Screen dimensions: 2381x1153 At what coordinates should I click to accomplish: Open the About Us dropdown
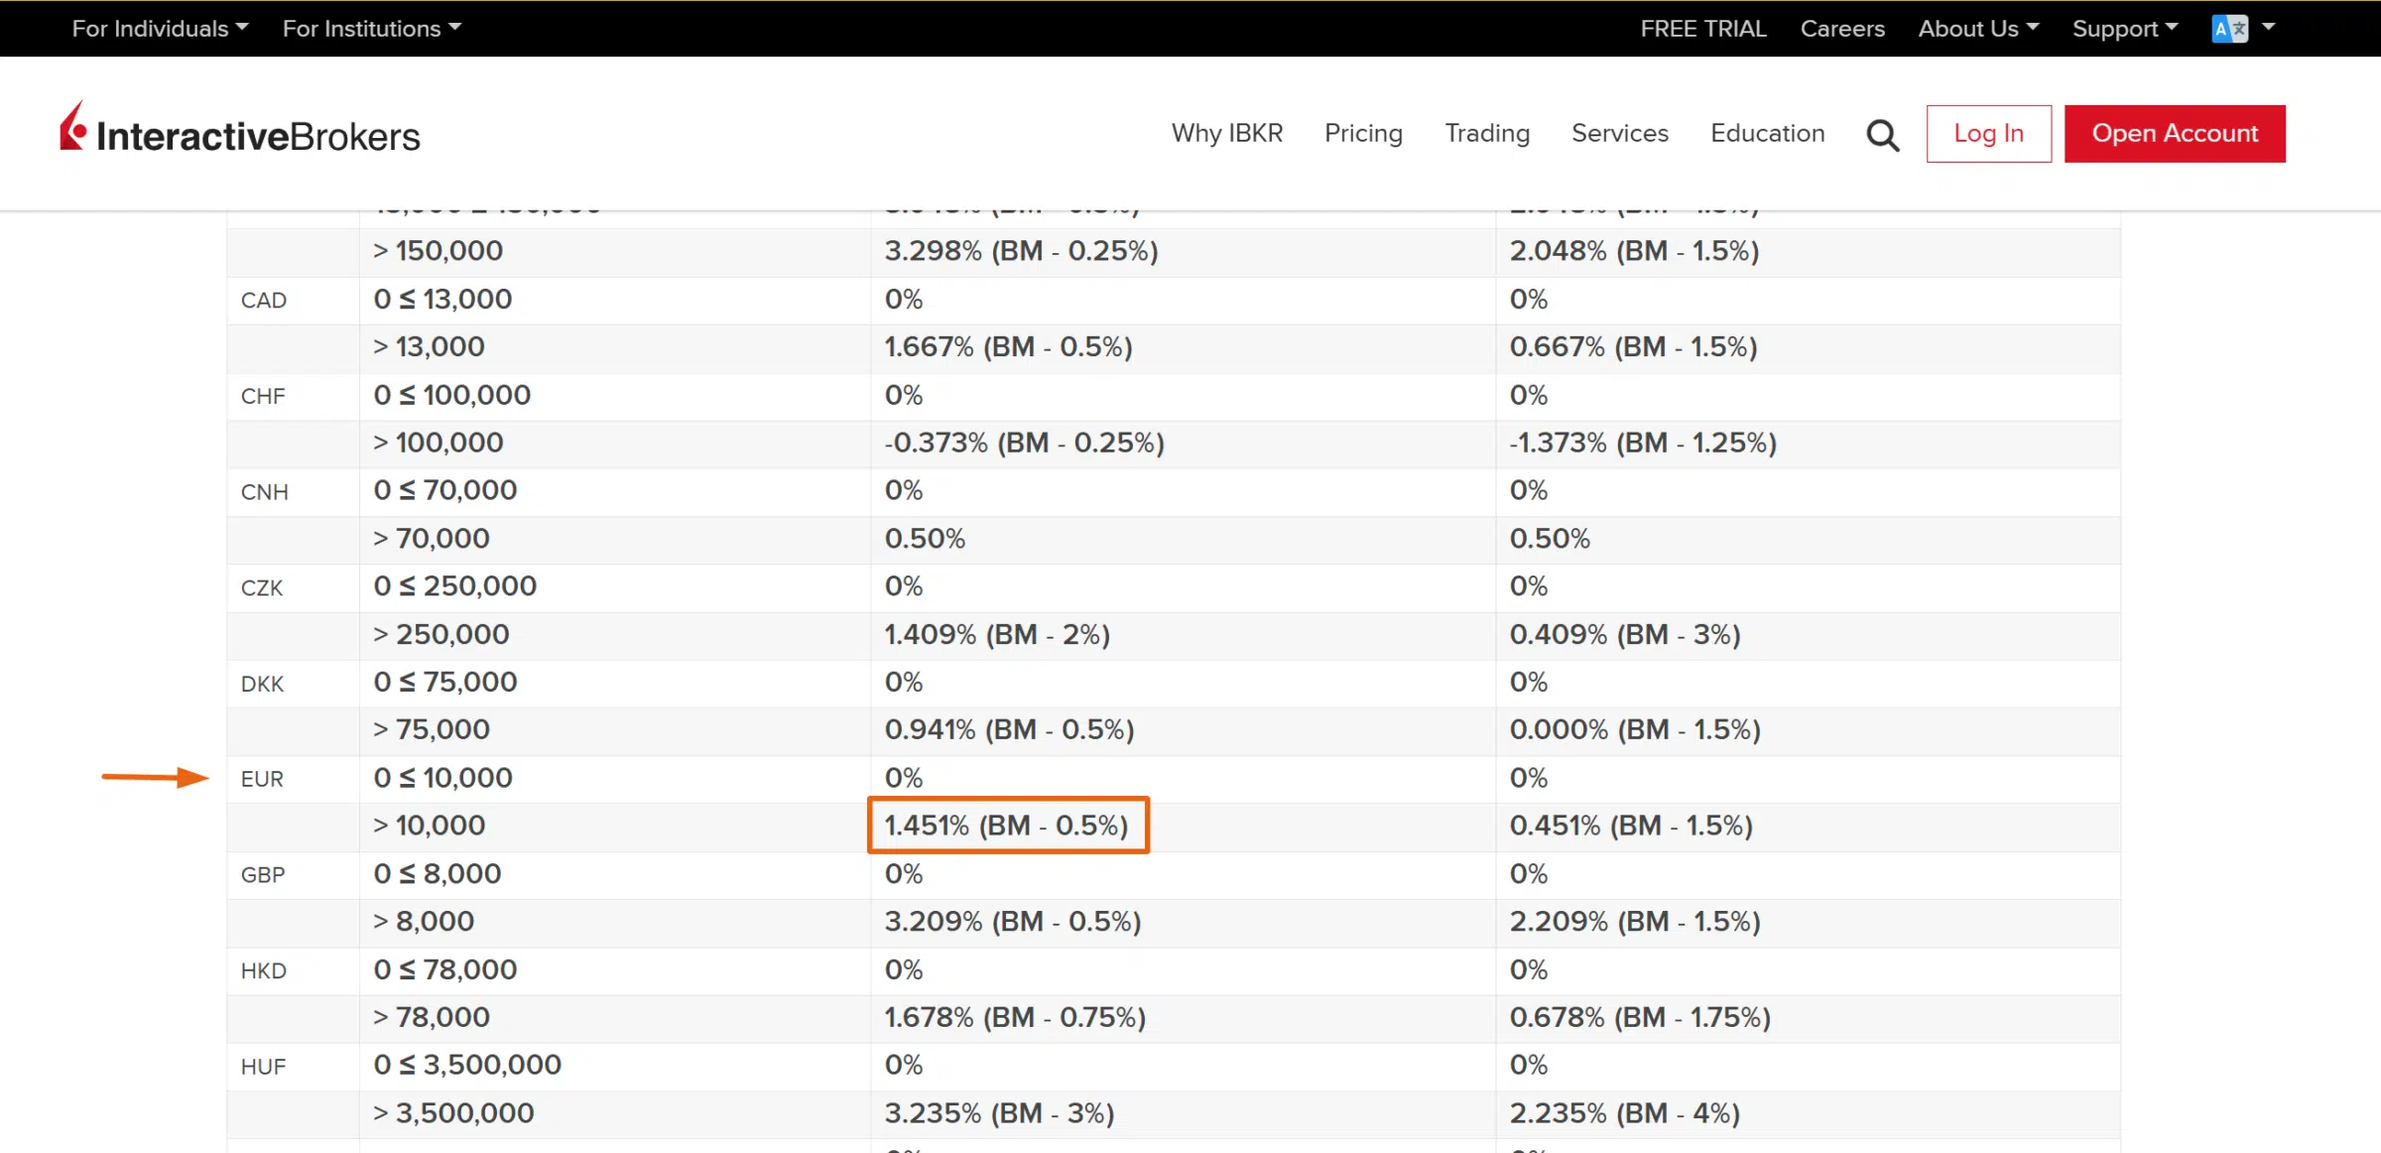pos(1977,29)
